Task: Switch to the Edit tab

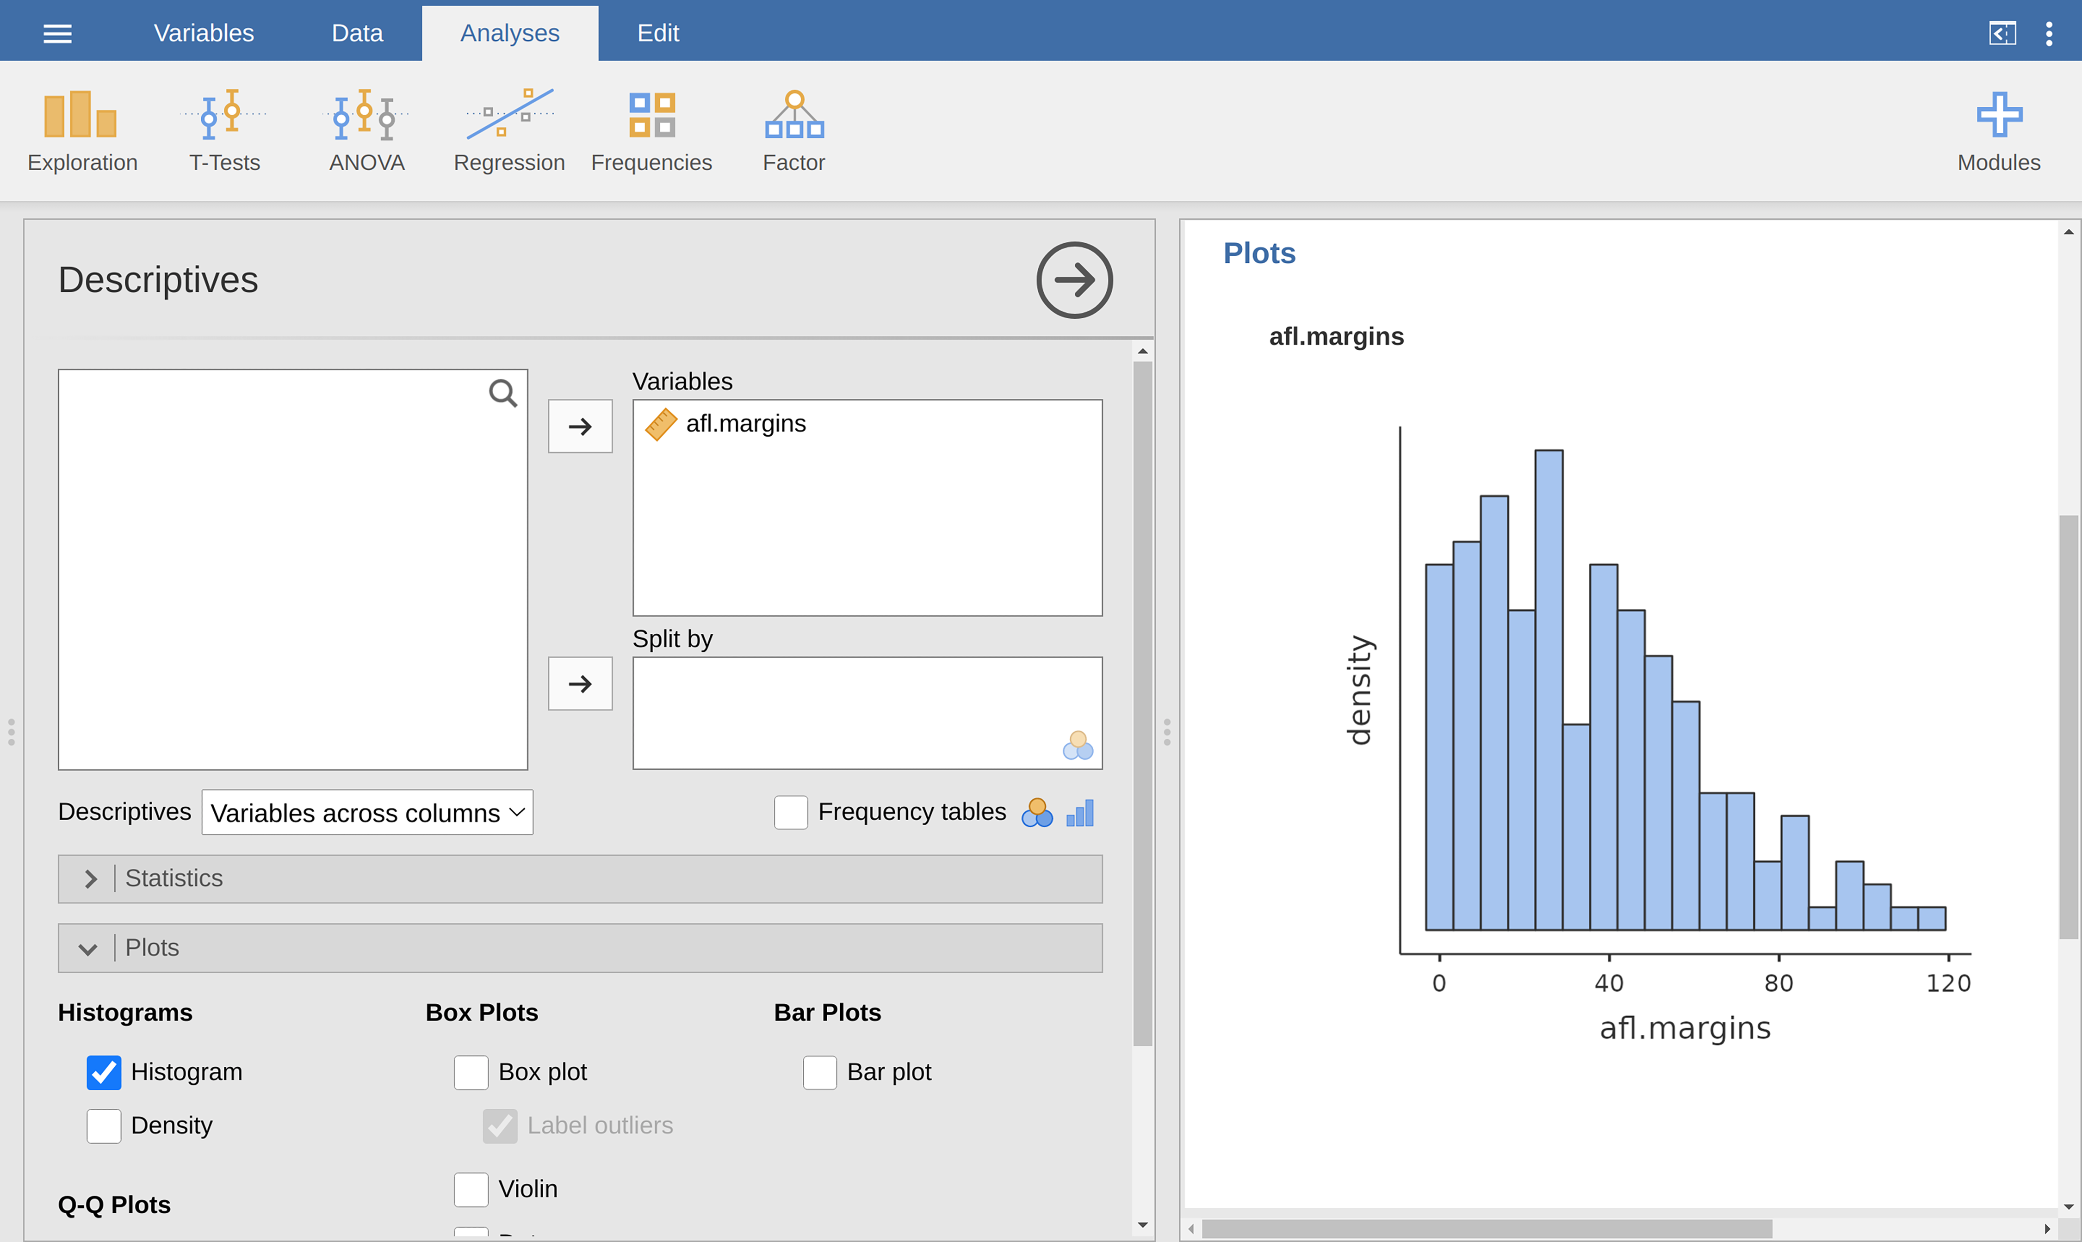Action: point(658,33)
